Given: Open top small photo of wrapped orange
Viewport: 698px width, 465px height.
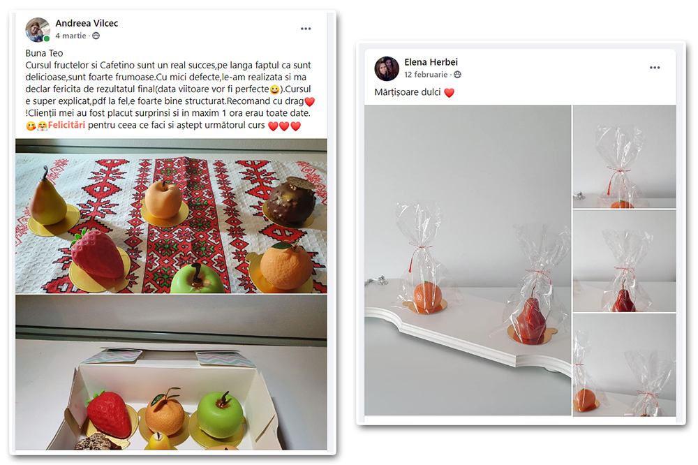Looking at the screenshot, I should pos(624,157).
